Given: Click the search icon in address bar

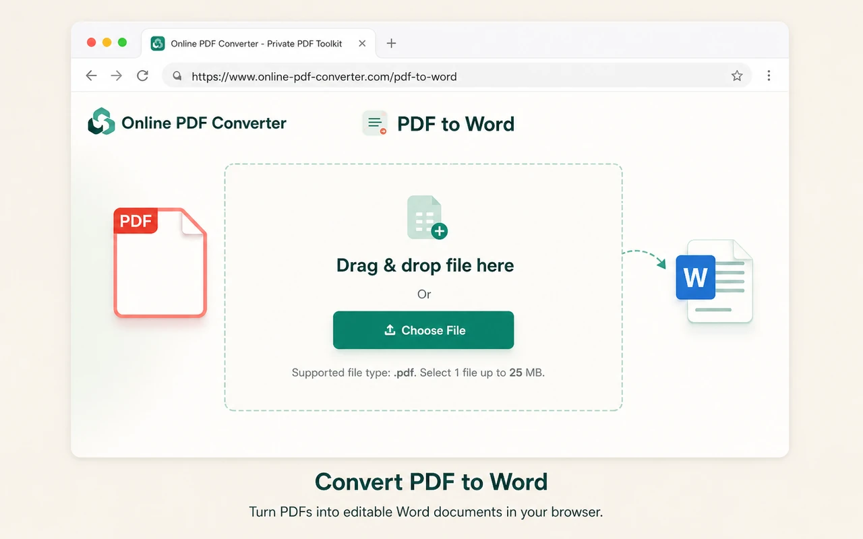Looking at the screenshot, I should point(177,76).
